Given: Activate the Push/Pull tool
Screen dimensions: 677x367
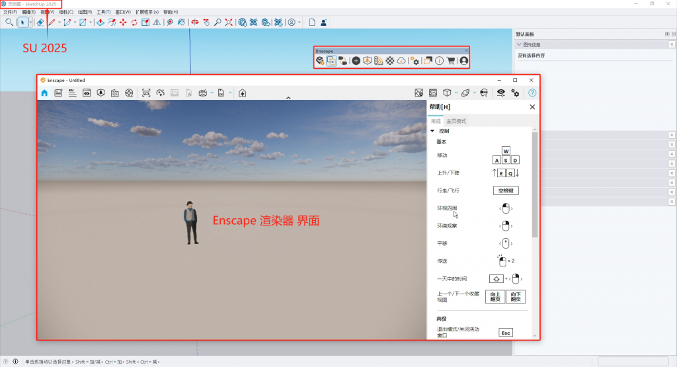Looking at the screenshot, I should (x=100, y=22).
